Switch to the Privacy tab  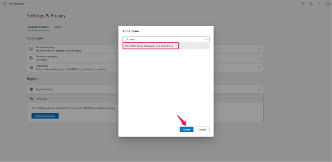click(x=58, y=27)
